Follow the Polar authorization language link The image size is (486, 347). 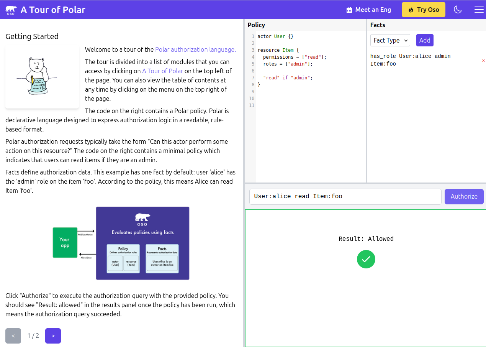(x=196, y=49)
